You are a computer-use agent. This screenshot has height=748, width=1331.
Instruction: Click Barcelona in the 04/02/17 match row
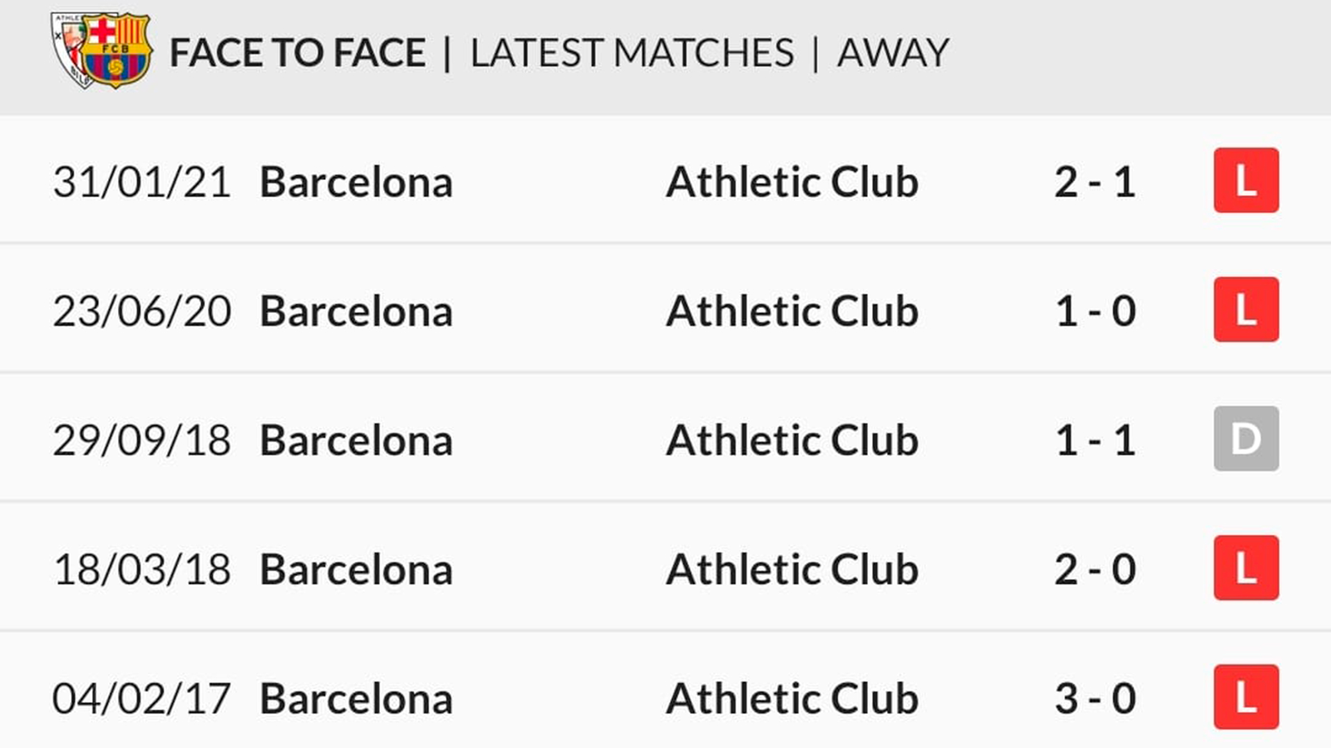(x=356, y=698)
